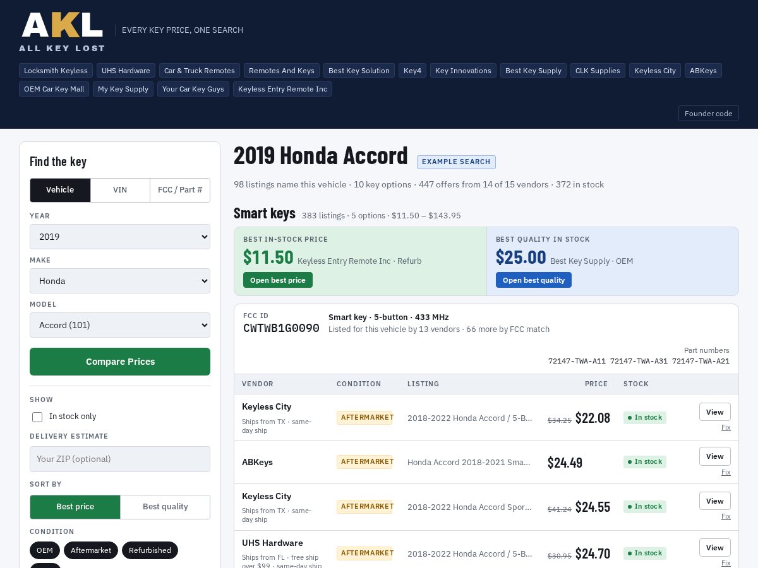Open the header Keyless Entry Remote Inc chip
Image resolution: width=758 pixels, height=568 pixels.
click(x=282, y=89)
